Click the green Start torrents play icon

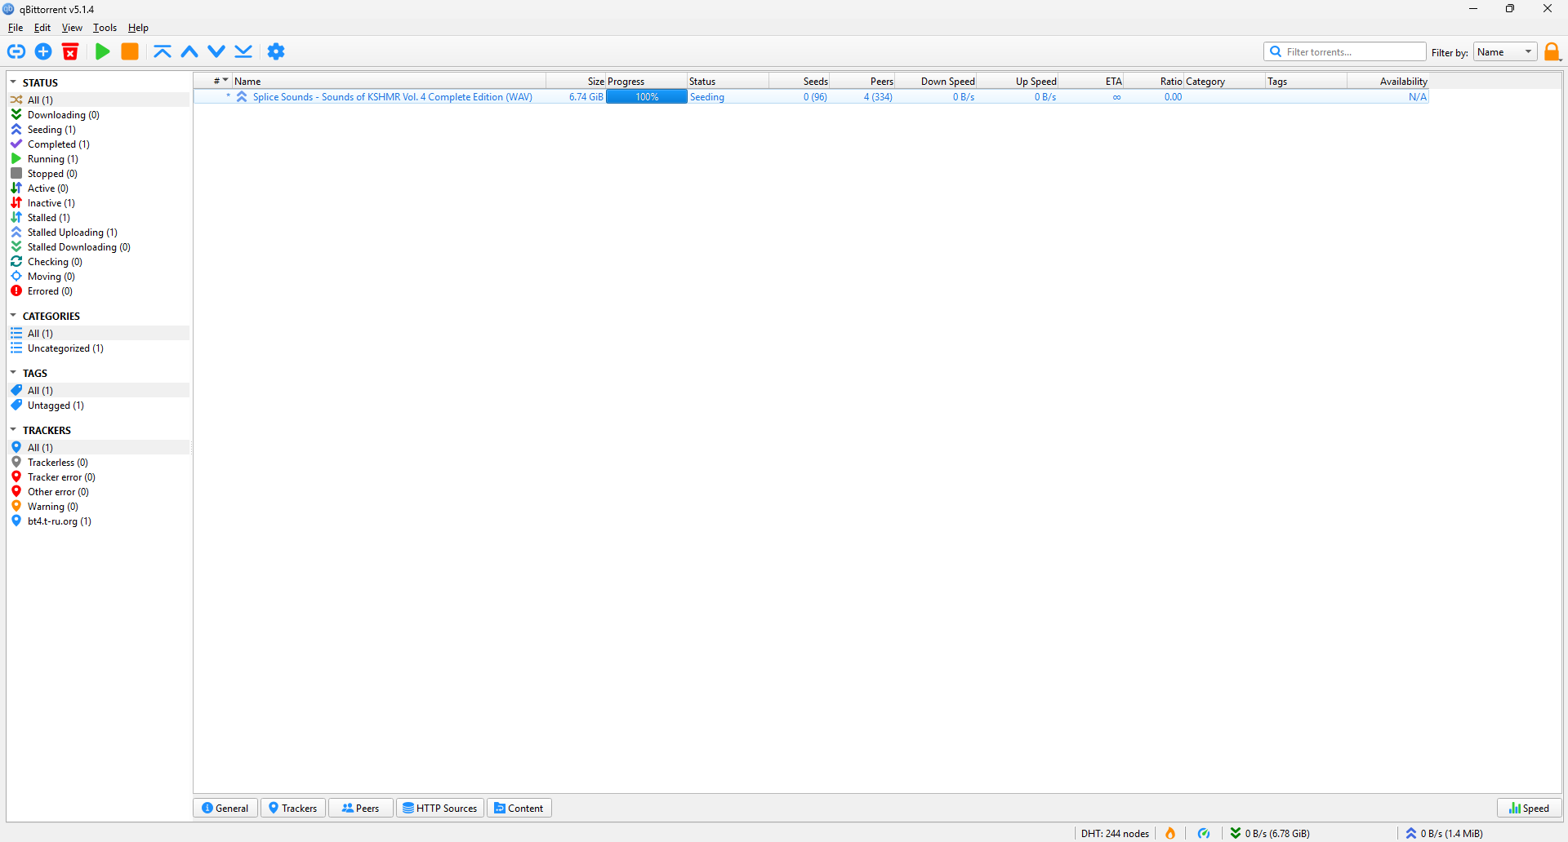(x=103, y=51)
